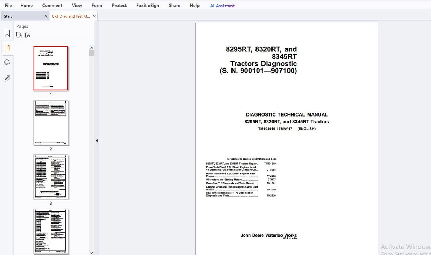Switch to the Start tab

point(21,16)
